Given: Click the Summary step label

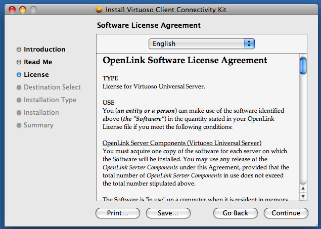Looking at the screenshot, I should (38, 125).
